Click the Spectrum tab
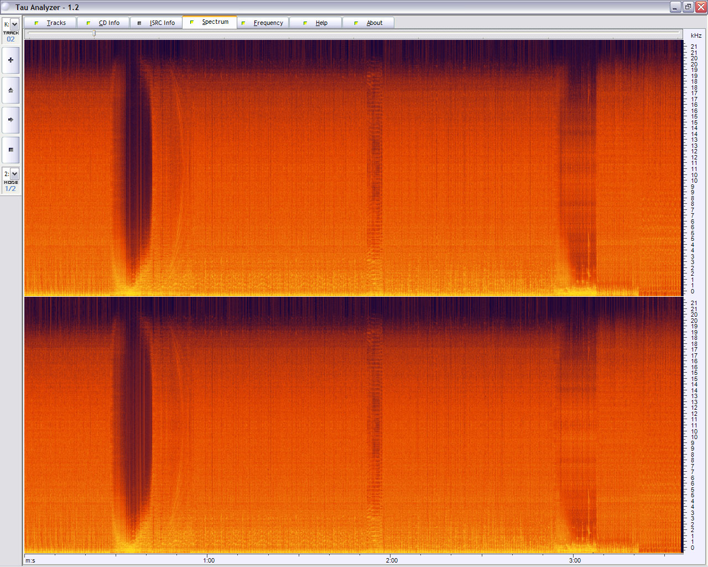Screen dimensions: 708x567 click(210, 22)
